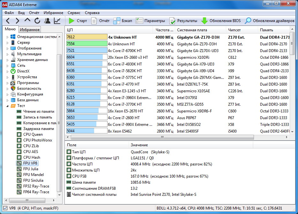
Task: Toggle the VP8 checkbox in status bar
Action: [x=5, y=208]
